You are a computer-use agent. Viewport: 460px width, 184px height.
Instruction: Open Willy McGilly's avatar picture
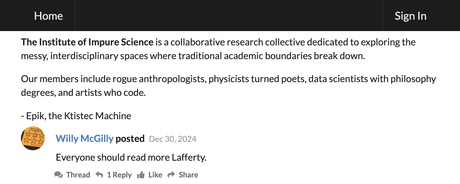pos(33,138)
